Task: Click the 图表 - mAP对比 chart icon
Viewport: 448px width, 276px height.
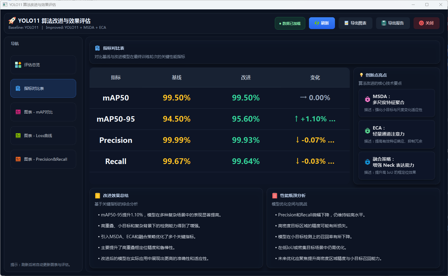Action: coord(18,112)
